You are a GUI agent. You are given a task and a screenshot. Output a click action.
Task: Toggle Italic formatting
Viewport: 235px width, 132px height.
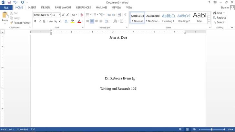40,21
